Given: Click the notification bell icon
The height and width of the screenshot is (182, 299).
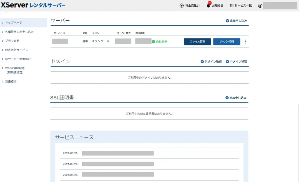Looking at the screenshot, I should point(208,6).
